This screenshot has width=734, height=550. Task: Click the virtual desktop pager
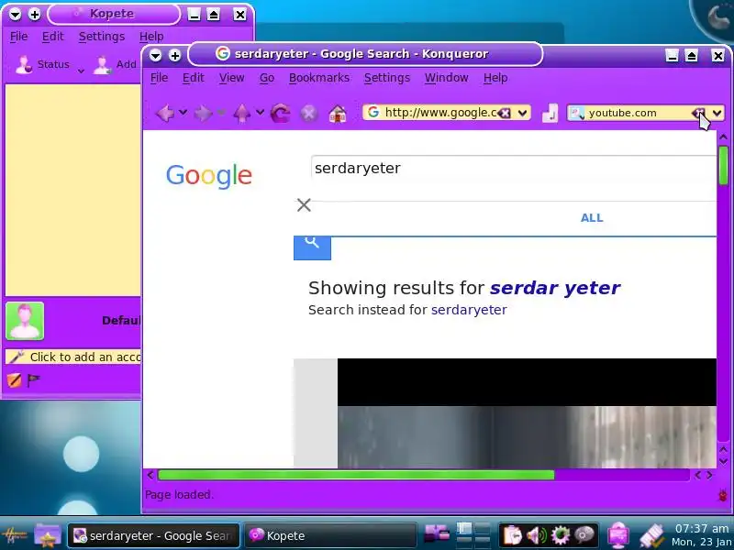[x=473, y=535]
